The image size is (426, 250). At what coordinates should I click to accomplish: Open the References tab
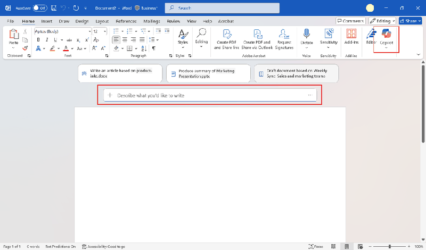click(x=126, y=21)
